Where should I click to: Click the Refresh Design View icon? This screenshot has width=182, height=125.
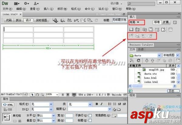(96, 20)
